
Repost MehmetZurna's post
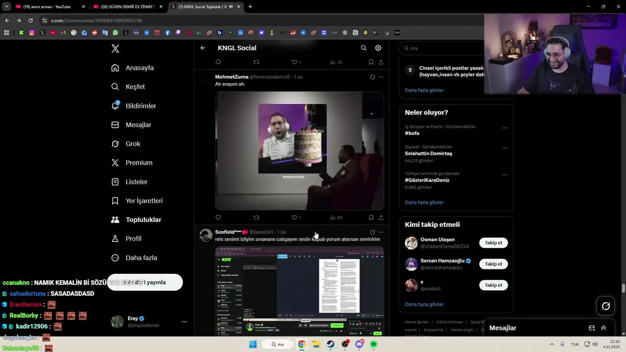(256, 218)
